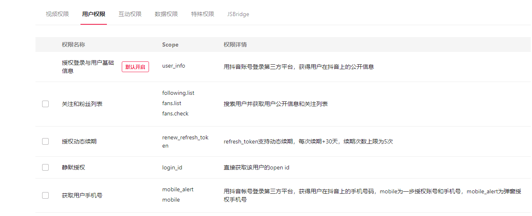The width and height of the screenshot is (532, 216).
Task: Click the fans.check scope
Action: click(175, 114)
